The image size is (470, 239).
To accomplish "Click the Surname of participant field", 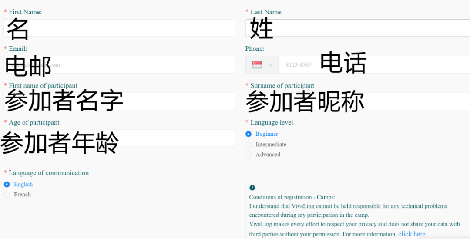I will (x=358, y=101).
